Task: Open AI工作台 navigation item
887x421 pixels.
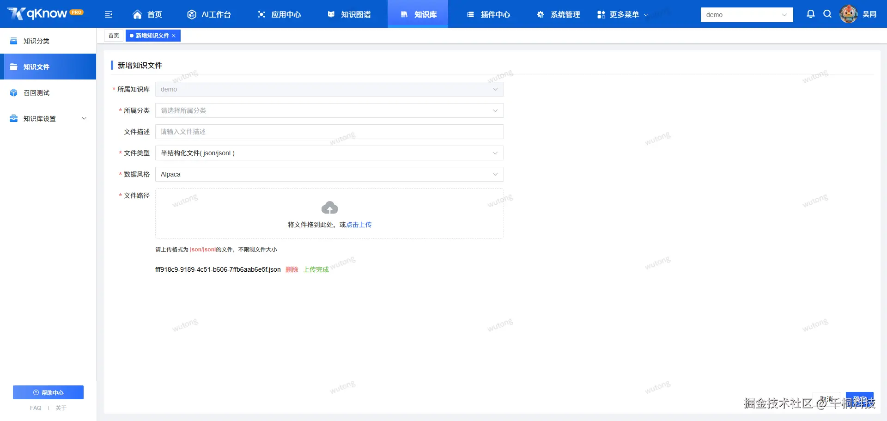Action: coord(209,14)
